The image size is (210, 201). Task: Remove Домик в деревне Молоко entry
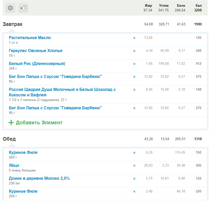[134, 178]
